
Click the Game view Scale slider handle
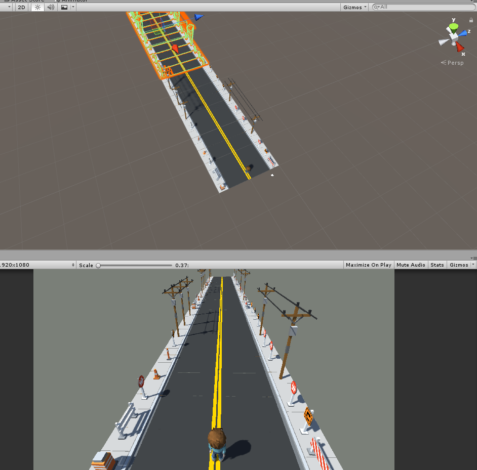coord(98,266)
